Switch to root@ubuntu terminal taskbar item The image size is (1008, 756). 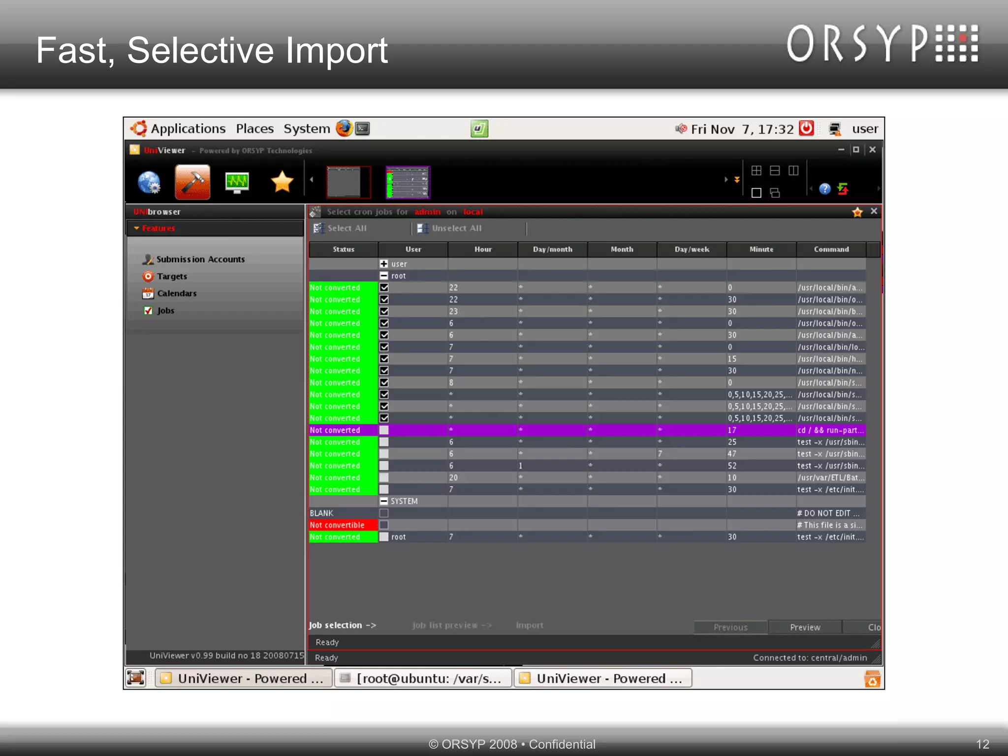coord(423,678)
